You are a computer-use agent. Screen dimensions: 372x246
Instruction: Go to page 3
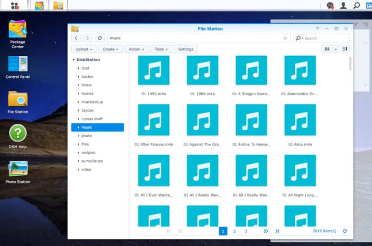(x=246, y=231)
